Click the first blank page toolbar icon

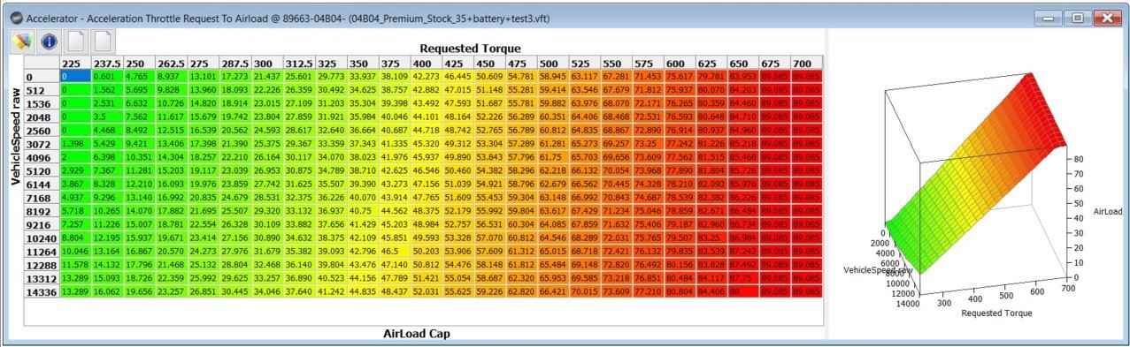(x=76, y=41)
